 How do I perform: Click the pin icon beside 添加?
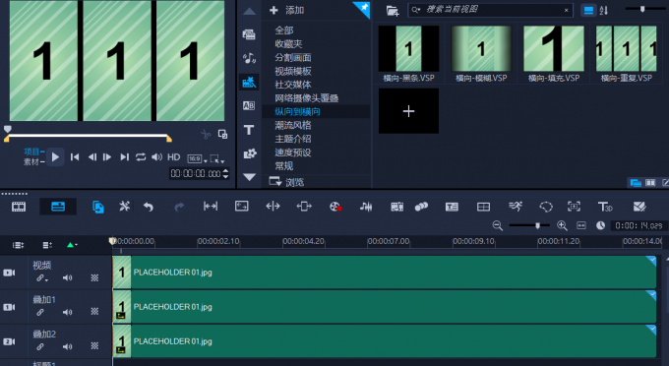click(363, 8)
